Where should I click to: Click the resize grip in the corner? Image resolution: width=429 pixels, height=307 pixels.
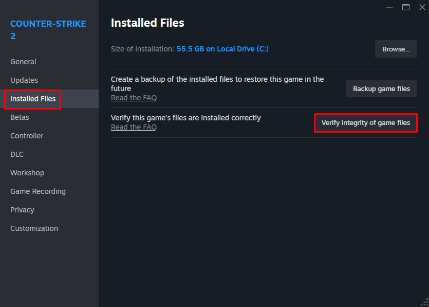coord(424,302)
